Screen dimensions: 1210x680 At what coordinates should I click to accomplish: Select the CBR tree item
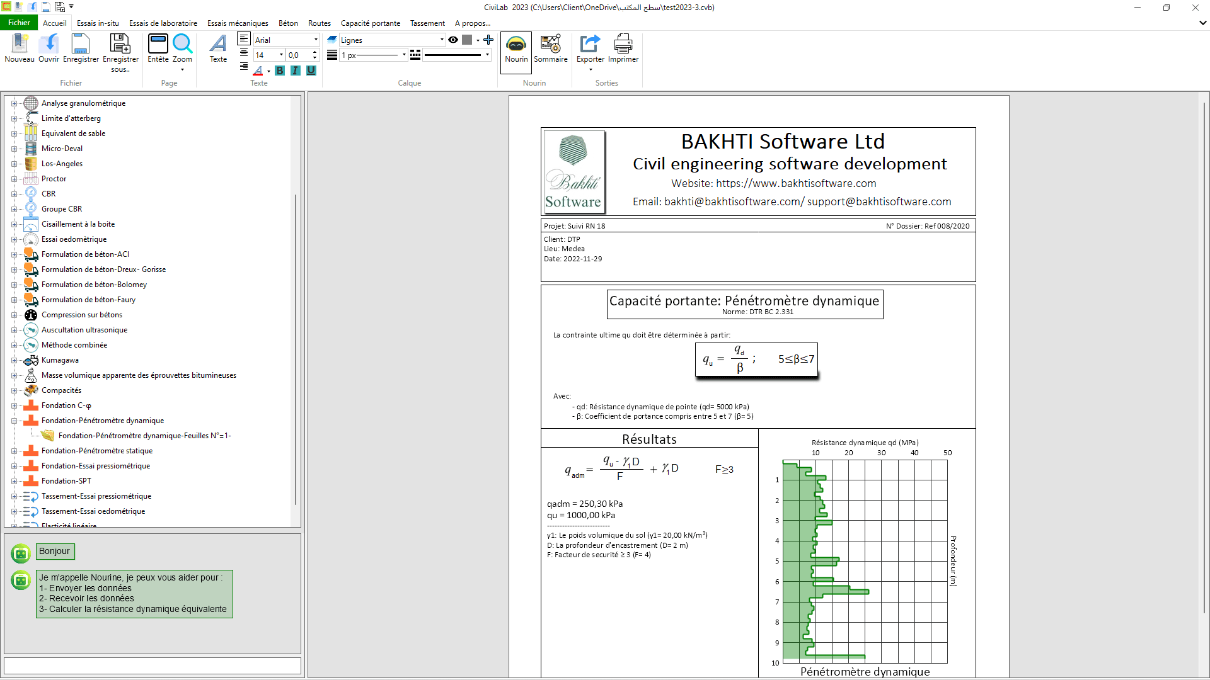[x=49, y=194]
